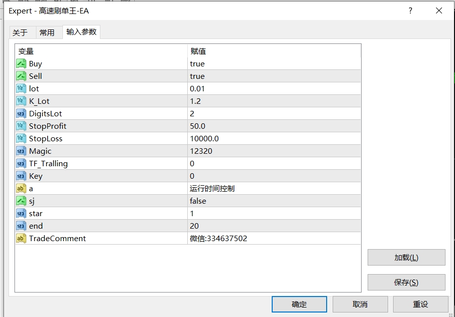
Task: Switch to the 关于 tab
Action: pos(20,32)
